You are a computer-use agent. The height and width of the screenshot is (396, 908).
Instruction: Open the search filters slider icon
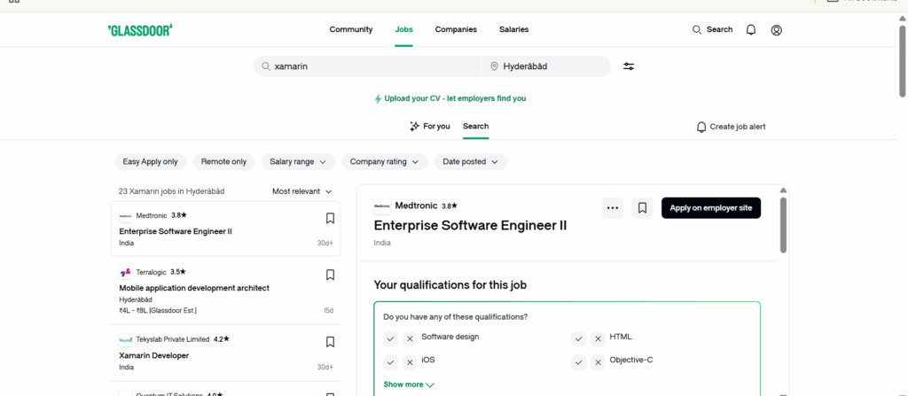tap(629, 66)
